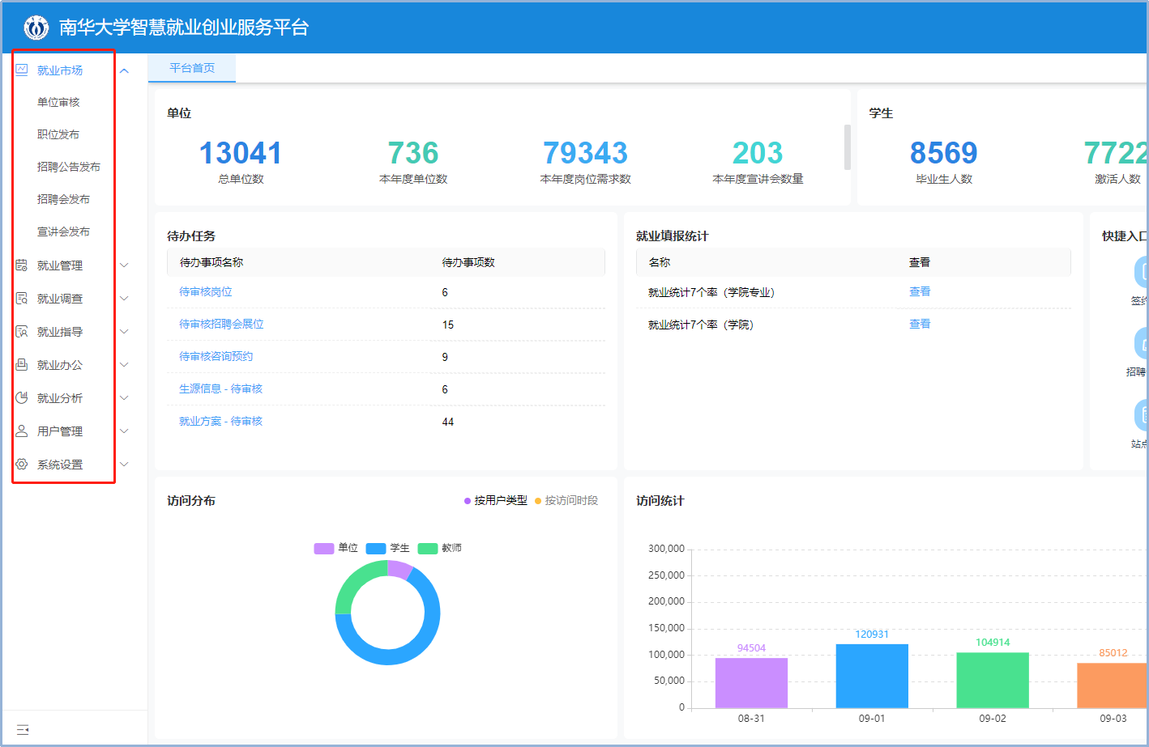Image resolution: width=1149 pixels, height=747 pixels.
Task: Click the 就业指导 sidebar icon
Action: tap(22, 332)
